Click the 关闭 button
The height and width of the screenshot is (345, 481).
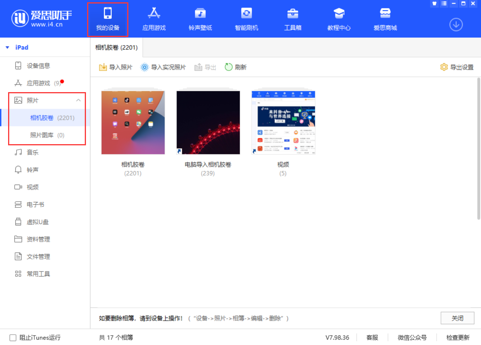click(x=457, y=318)
